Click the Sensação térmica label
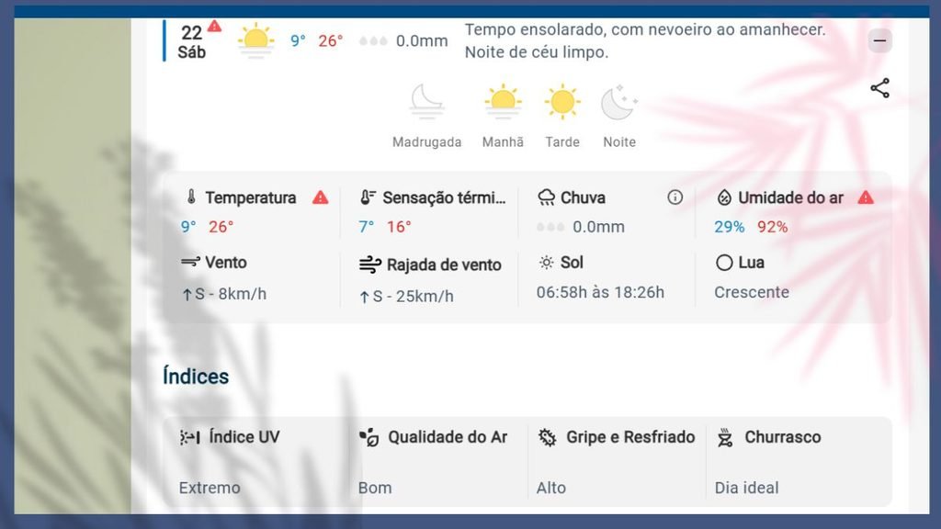The image size is (941, 529). pyautogui.click(x=444, y=197)
